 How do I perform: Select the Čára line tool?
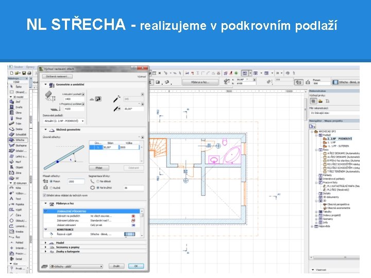coord(16,215)
